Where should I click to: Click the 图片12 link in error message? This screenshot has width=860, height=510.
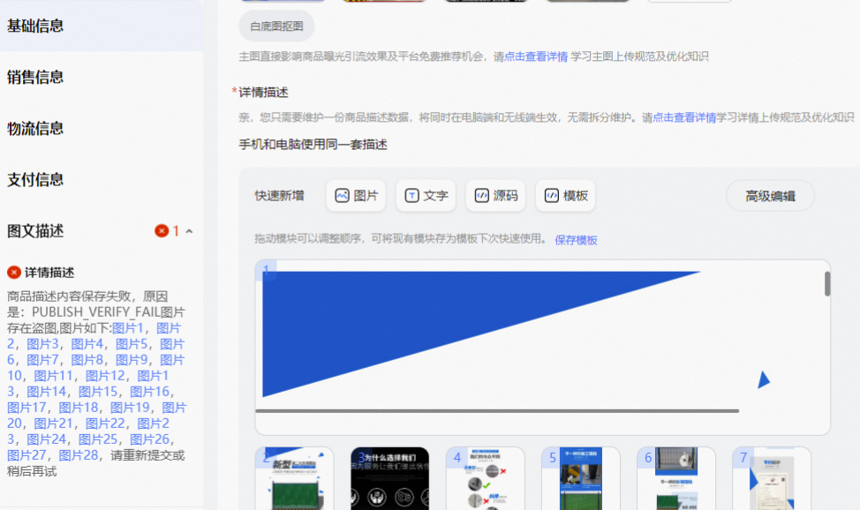click(x=105, y=376)
